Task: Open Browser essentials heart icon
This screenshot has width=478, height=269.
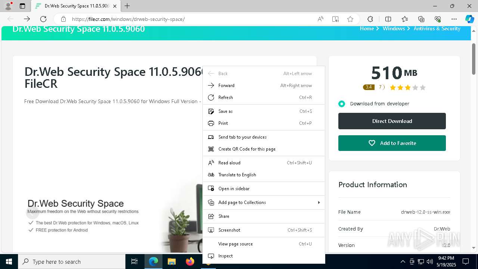Action: 438,19
